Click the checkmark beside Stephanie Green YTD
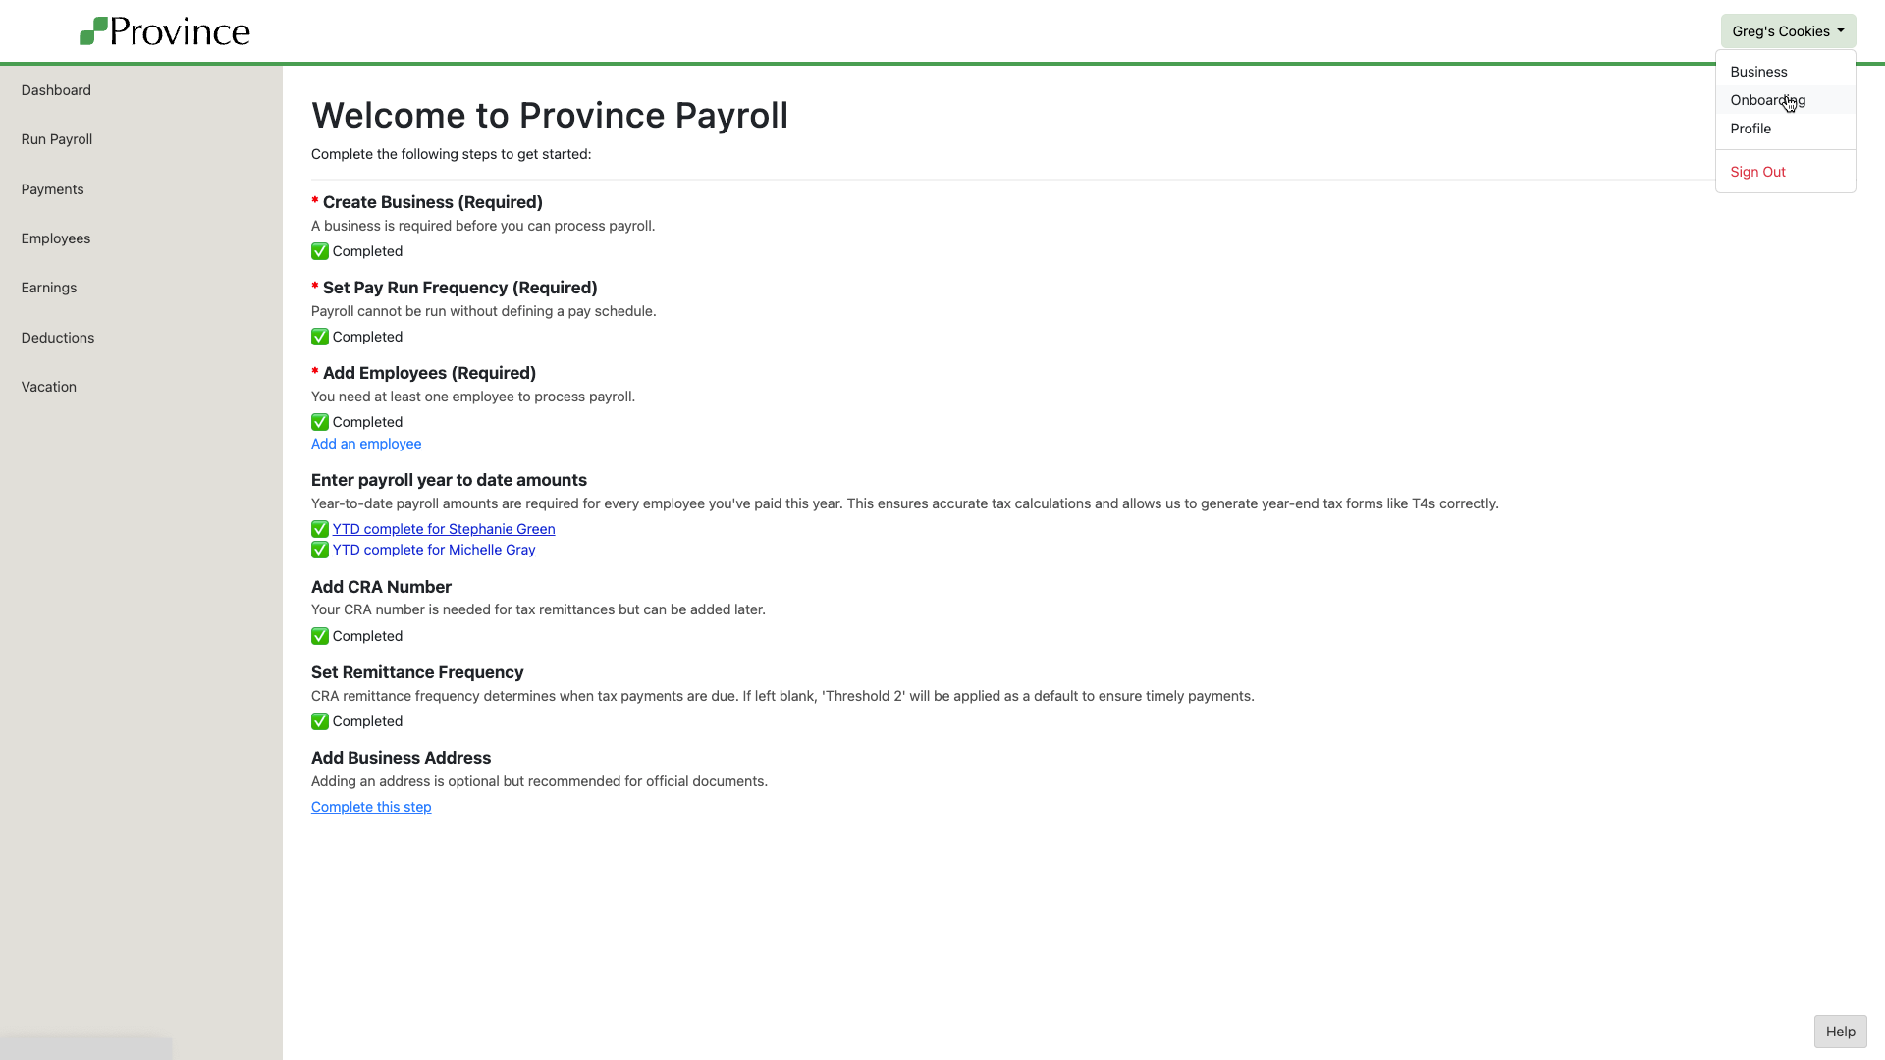The height and width of the screenshot is (1060, 1885). [x=320, y=529]
